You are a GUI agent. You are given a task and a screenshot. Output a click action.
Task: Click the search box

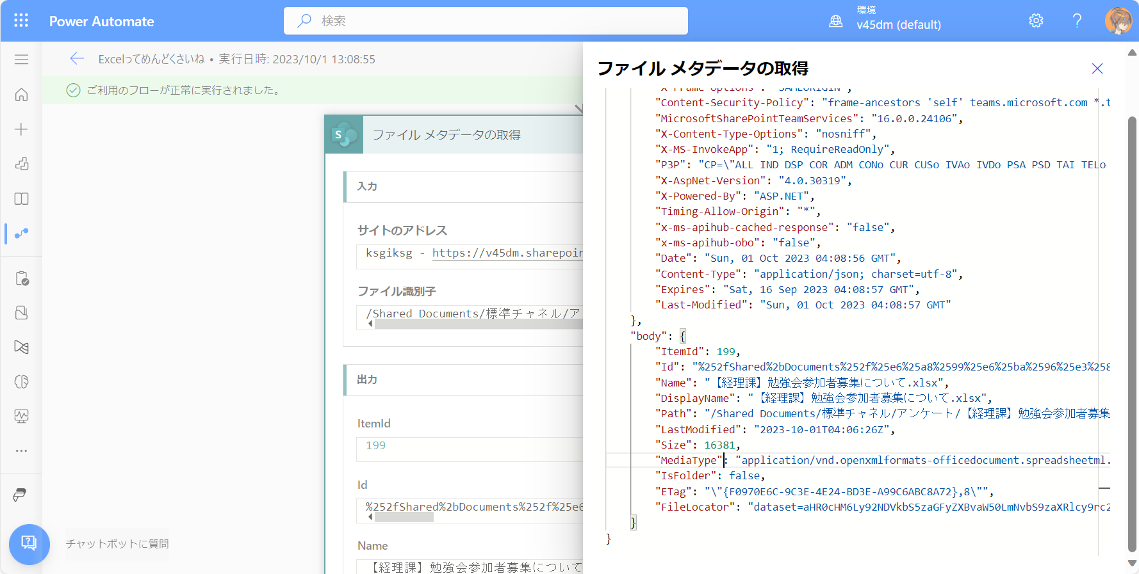[x=486, y=21]
